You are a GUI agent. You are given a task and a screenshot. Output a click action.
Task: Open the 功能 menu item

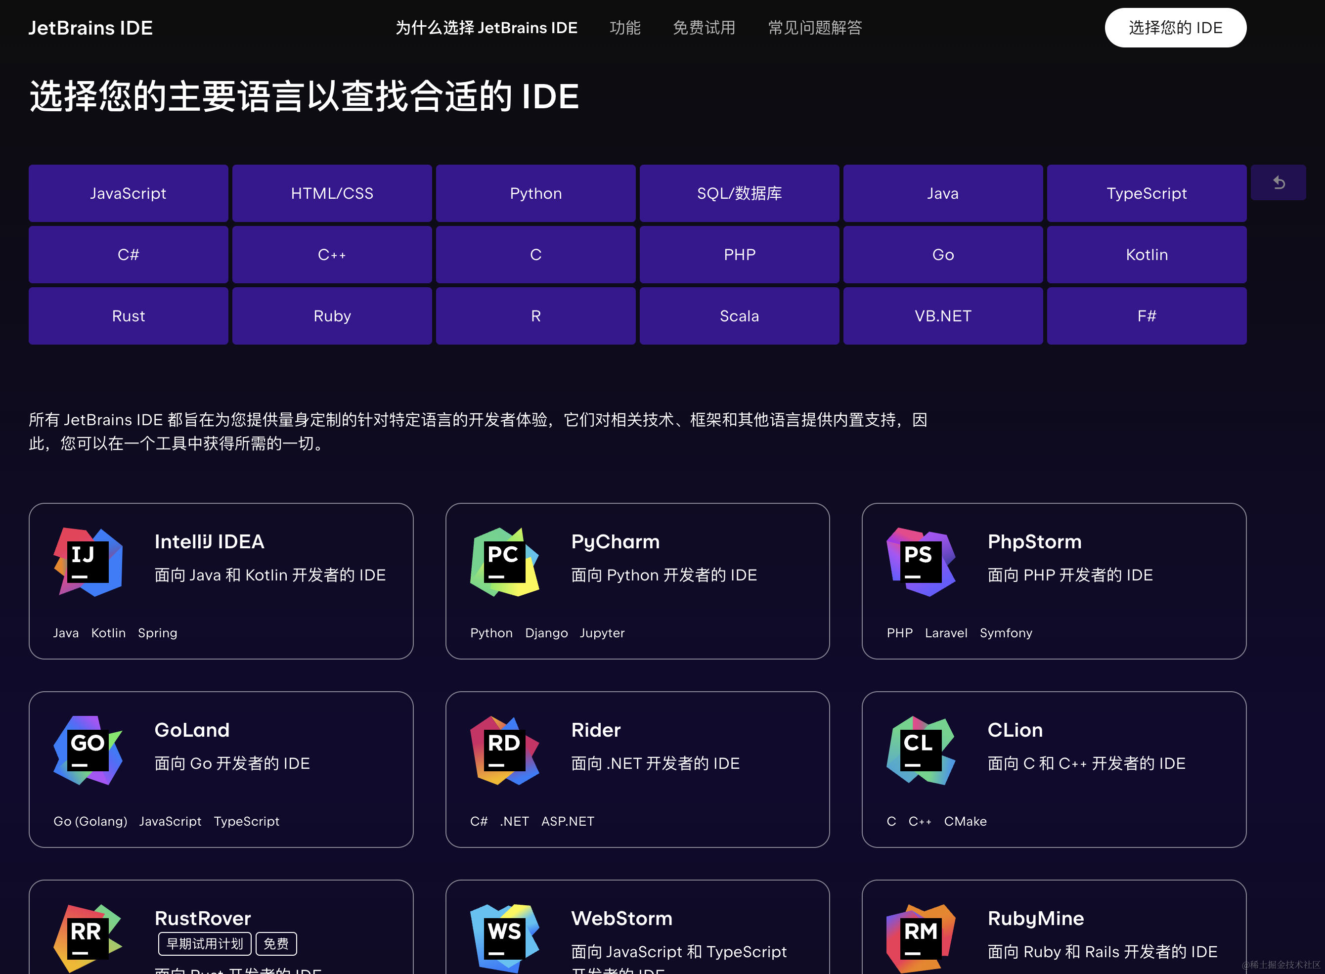(x=625, y=27)
